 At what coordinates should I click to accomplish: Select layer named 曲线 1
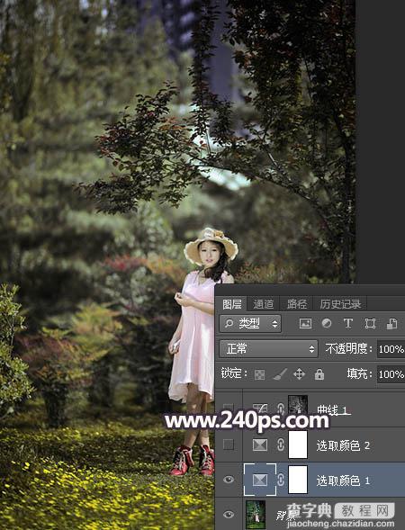(333, 410)
